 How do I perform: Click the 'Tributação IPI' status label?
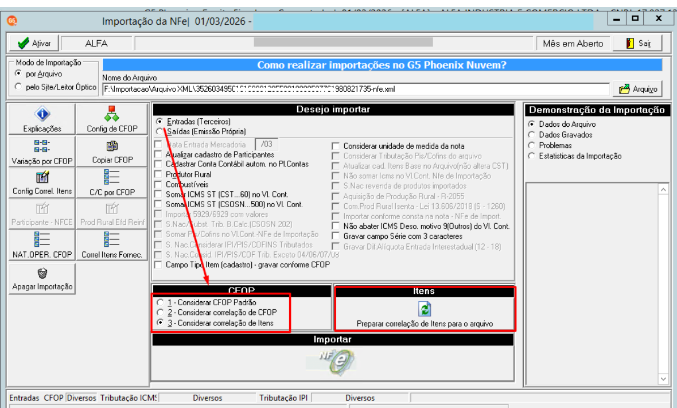(x=283, y=398)
